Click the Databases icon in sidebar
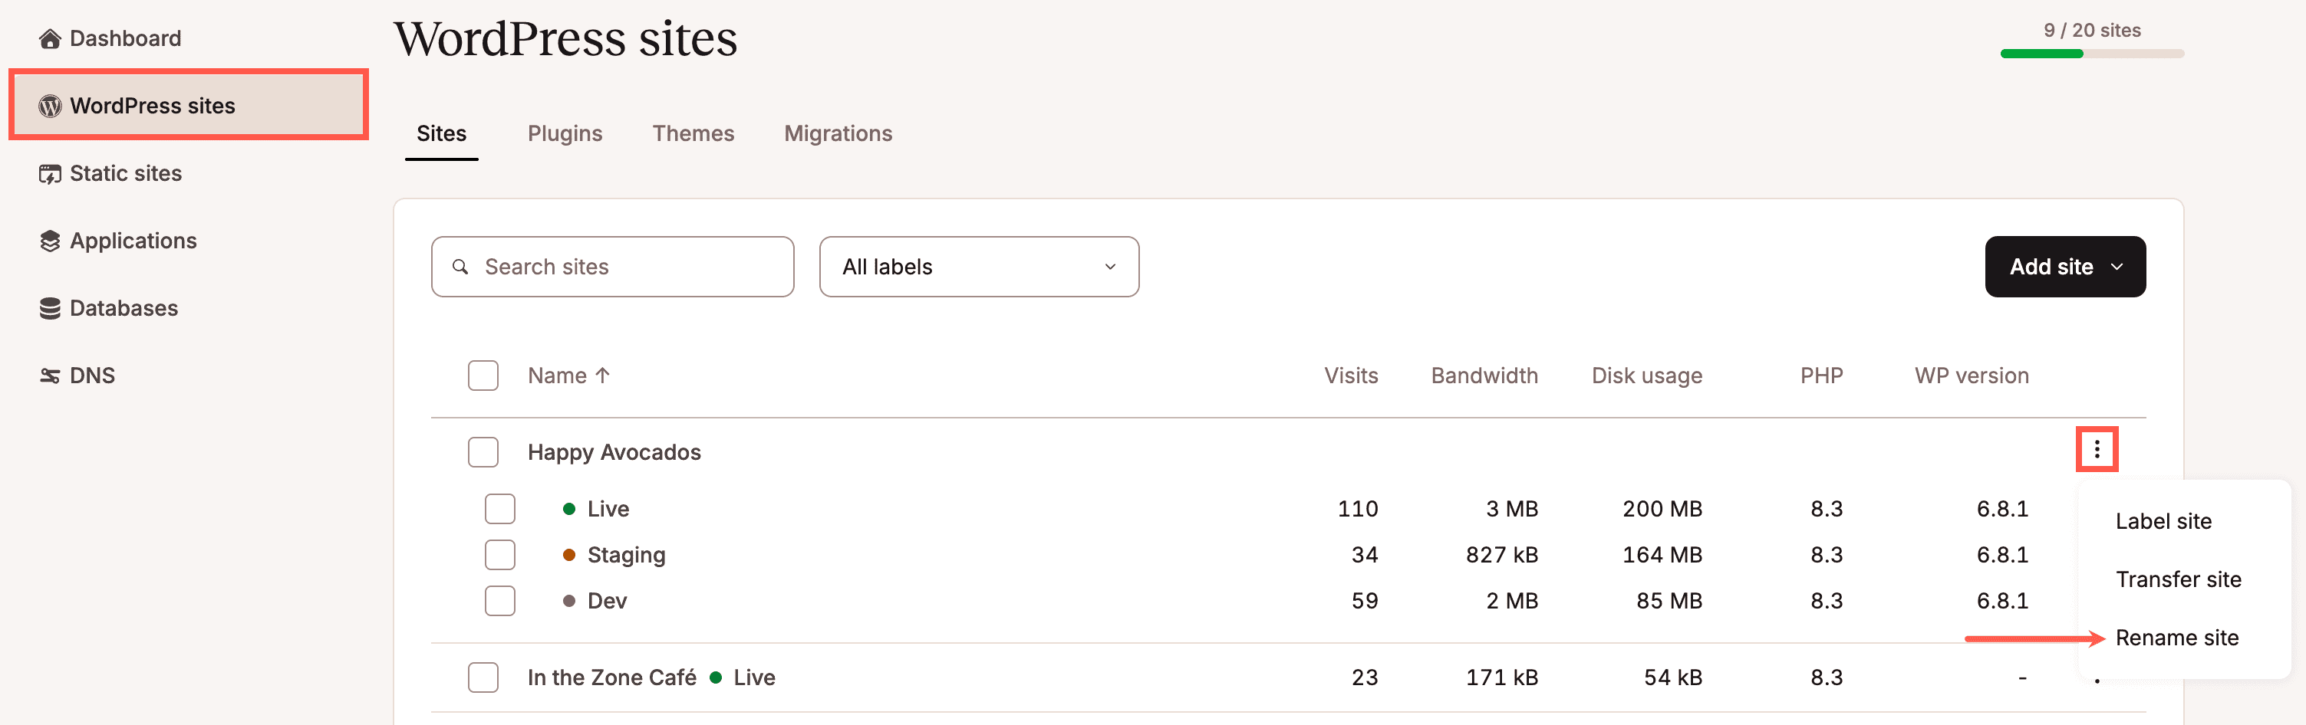This screenshot has height=725, width=2306. click(x=50, y=308)
